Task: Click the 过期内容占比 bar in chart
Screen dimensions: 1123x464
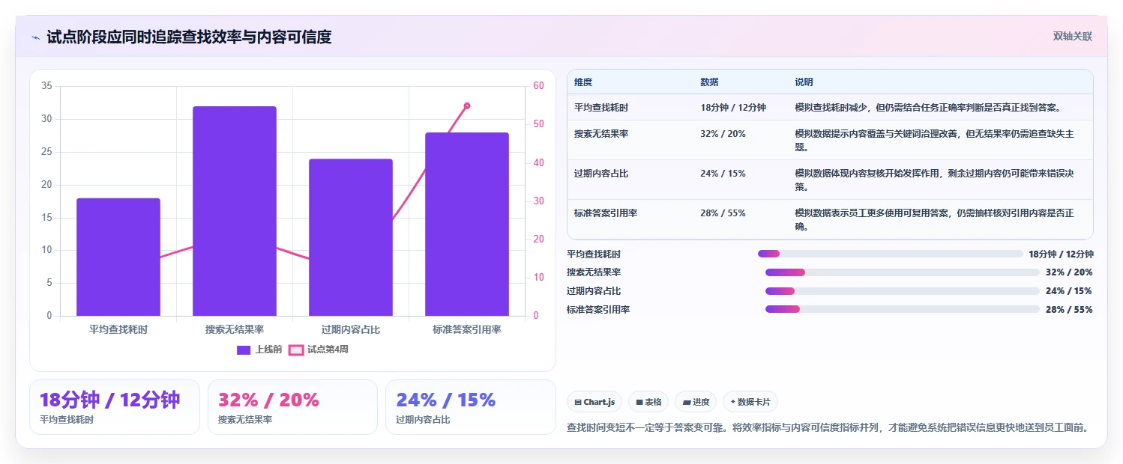Action: point(351,237)
